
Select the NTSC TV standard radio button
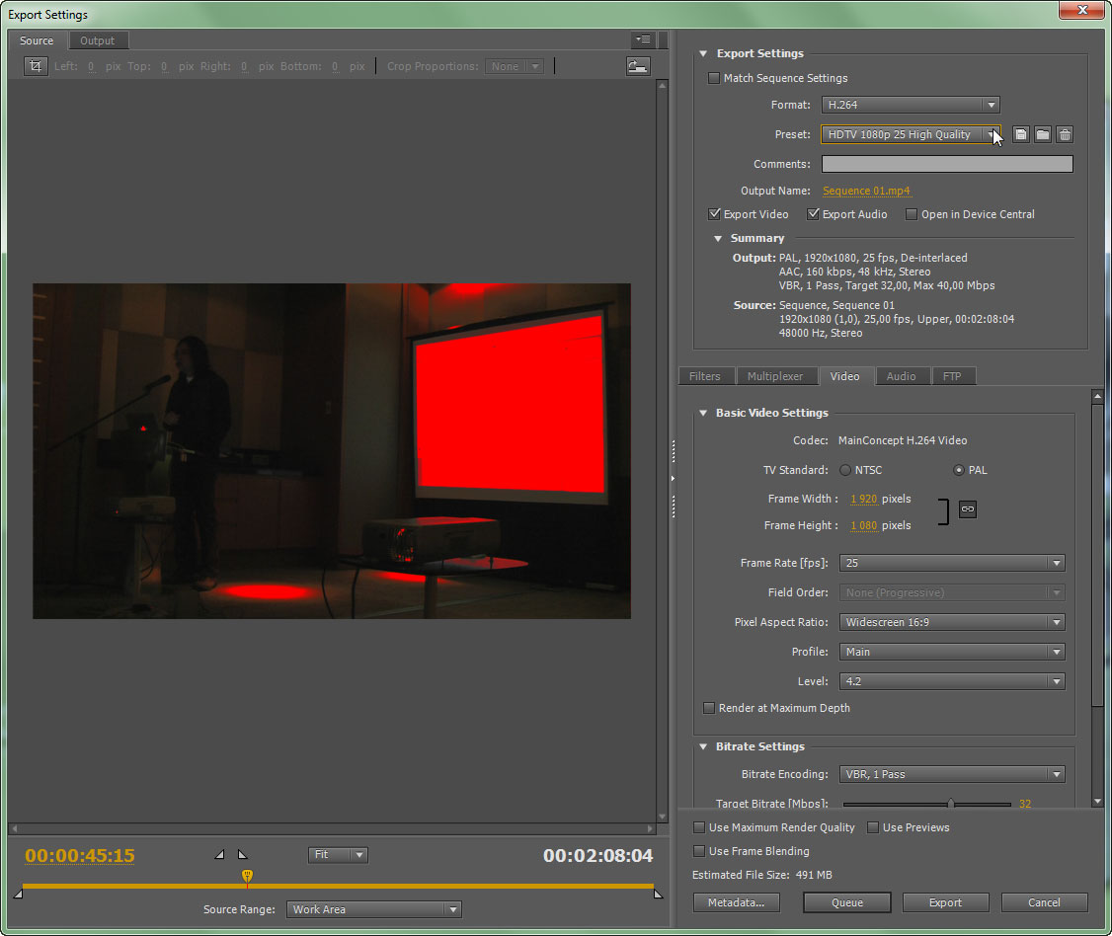tap(845, 470)
